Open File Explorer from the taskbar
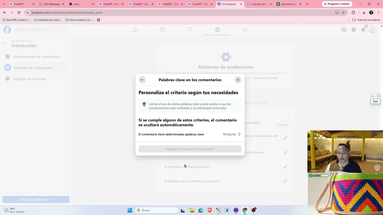 click(x=192, y=210)
